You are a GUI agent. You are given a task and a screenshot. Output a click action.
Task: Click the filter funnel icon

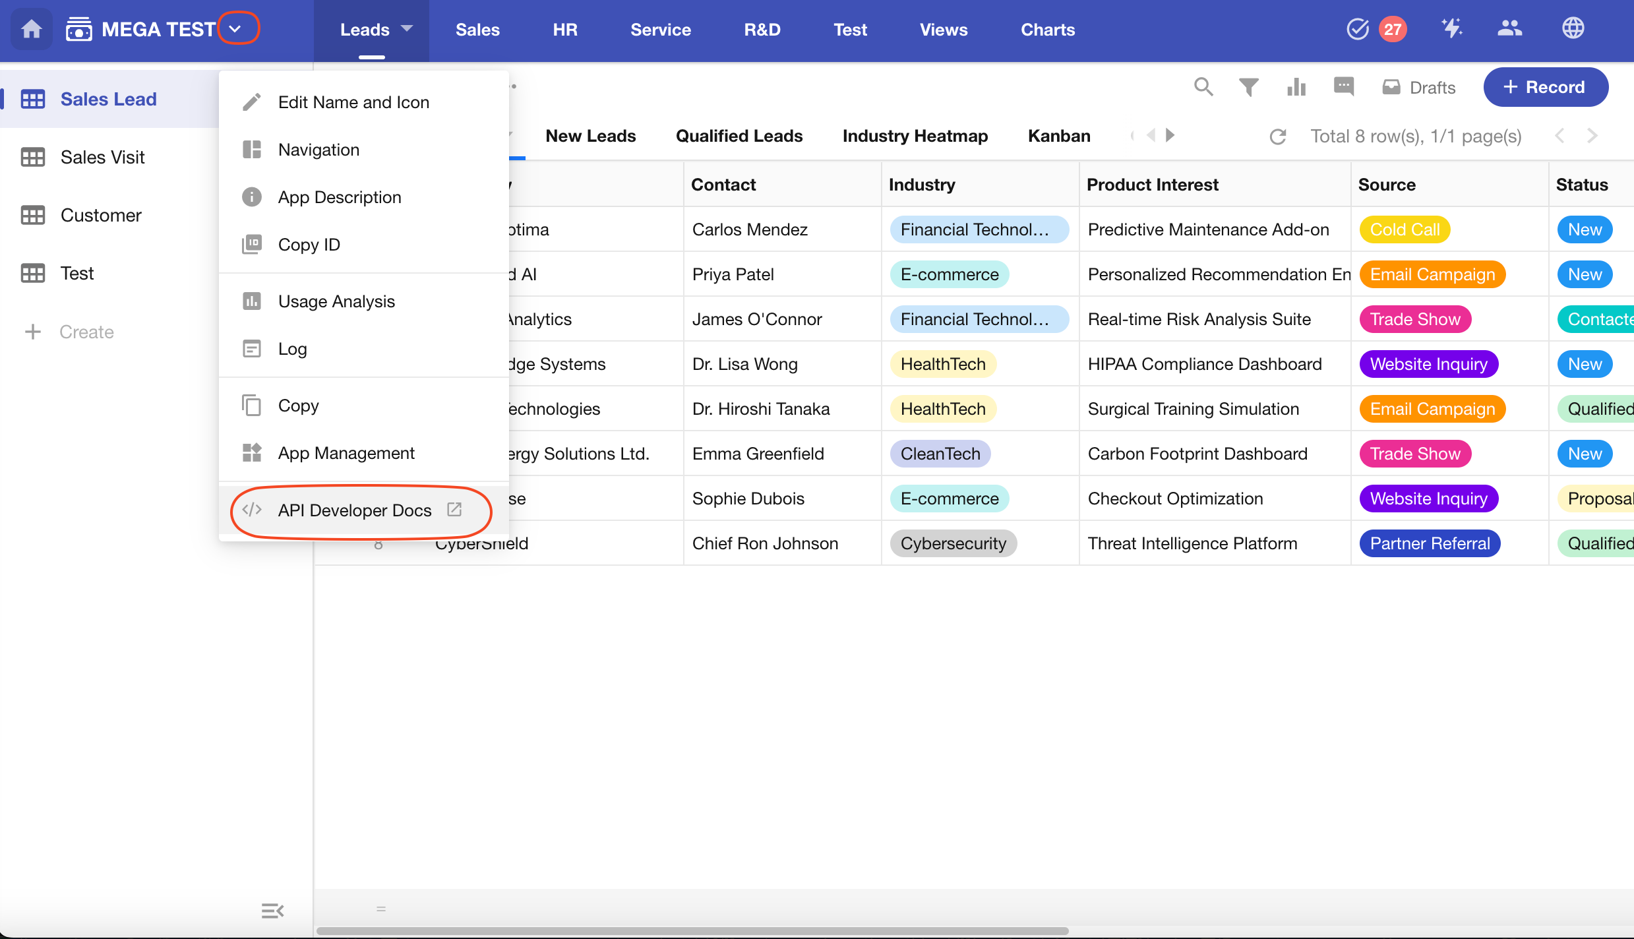[x=1248, y=87]
